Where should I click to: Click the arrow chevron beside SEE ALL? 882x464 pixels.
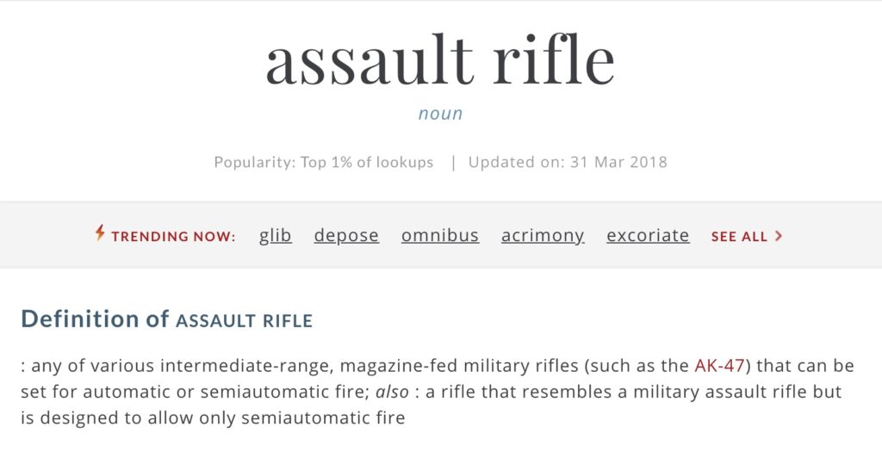[779, 236]
